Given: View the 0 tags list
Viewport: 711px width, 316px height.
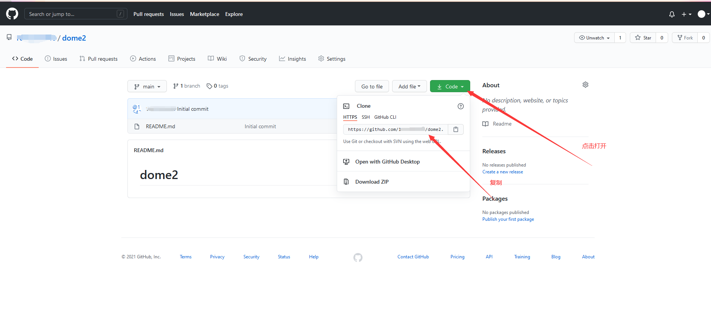Looking at the screenshot, I should tap(217, 86).
